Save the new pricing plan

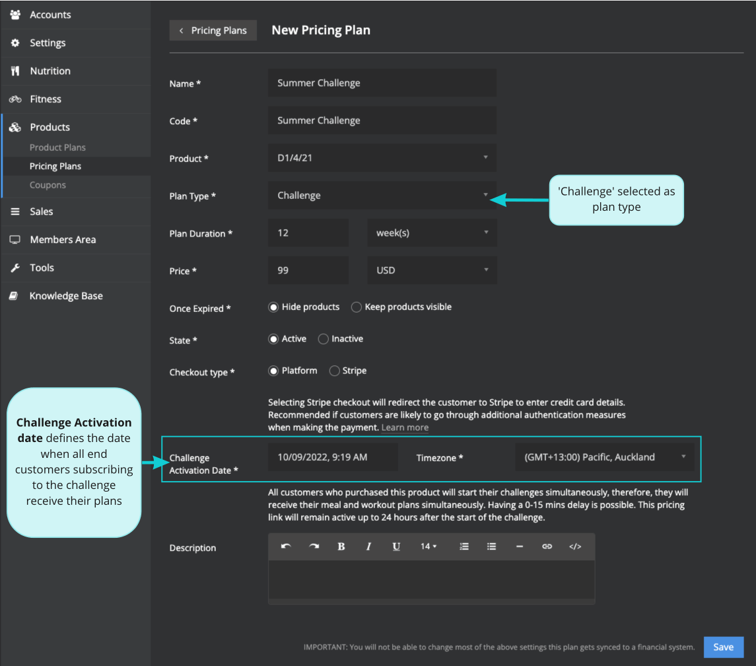click(723, 647)
